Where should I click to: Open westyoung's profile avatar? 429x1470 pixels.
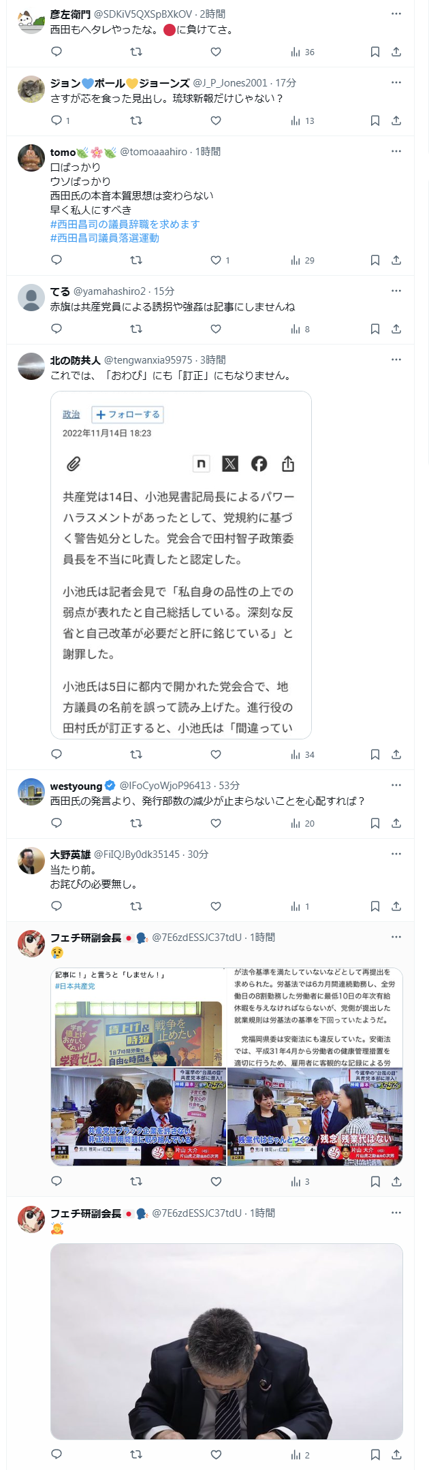point(31,792)
